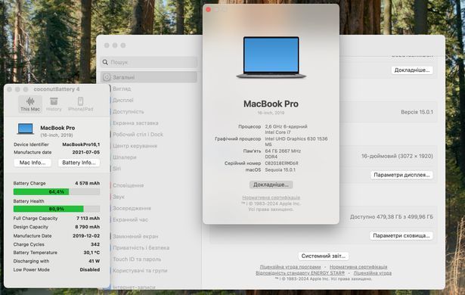Select Шпалери in Settings sidebar
The height and width of the screenshot is (295, 465).
124,157
